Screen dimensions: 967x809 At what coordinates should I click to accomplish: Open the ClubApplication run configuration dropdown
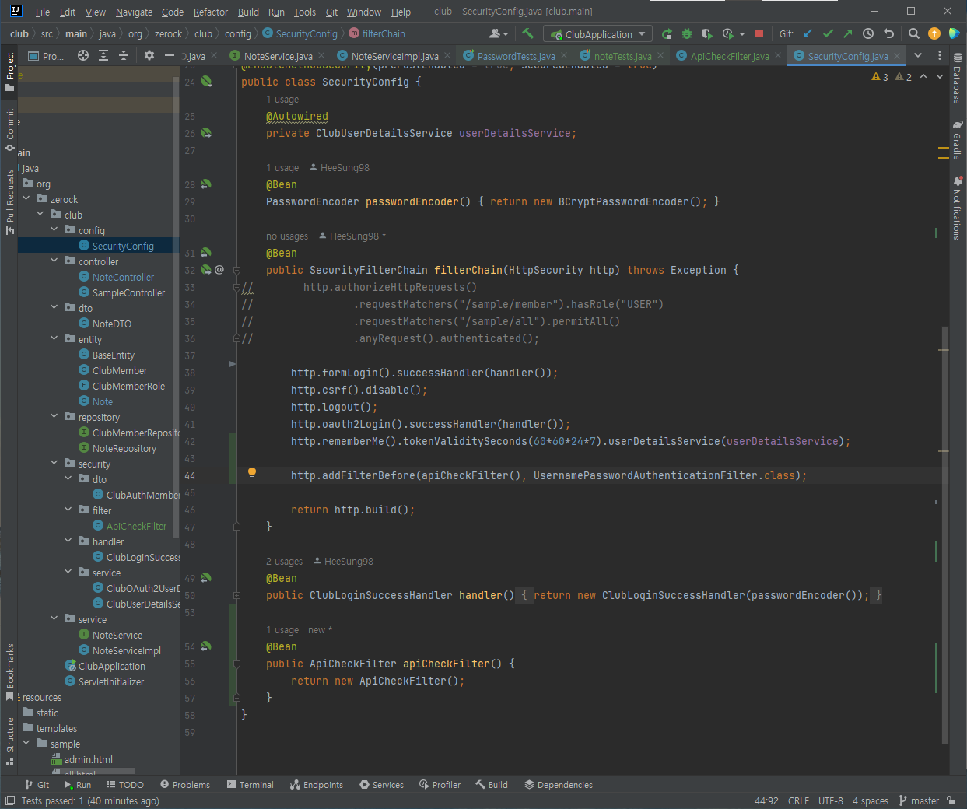pyautogui.click(x=598, y=34)
